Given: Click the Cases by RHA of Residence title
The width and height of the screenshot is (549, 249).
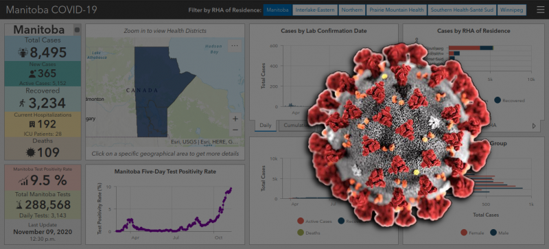Looking at the screenshot, I should tap(474, 31).
